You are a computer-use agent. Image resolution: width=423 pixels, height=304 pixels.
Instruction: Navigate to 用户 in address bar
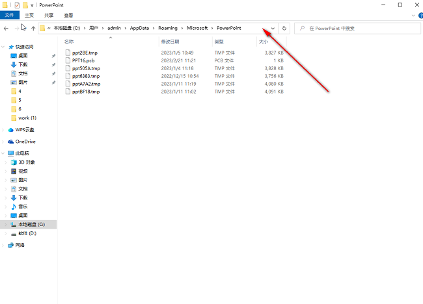click(x=94, y=28)
